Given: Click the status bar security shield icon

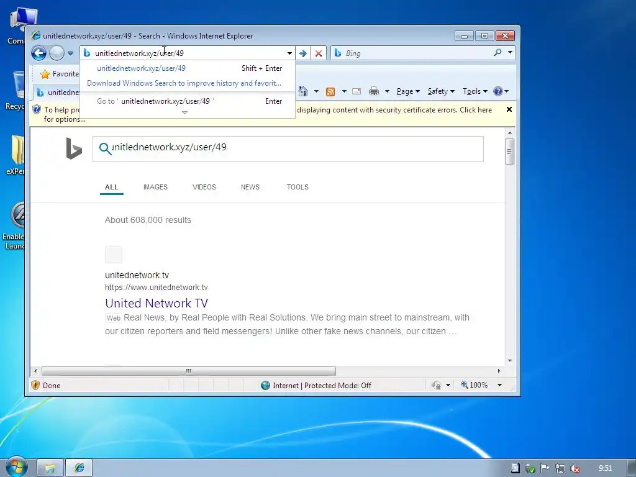Looking at the screenshot, I should pyautogui.click(x=35, y=385).
